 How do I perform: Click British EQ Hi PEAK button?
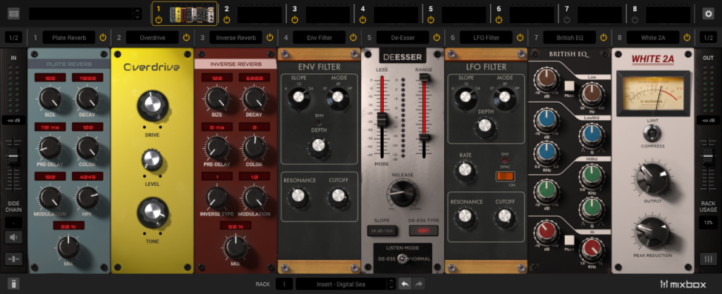(570, 241)
